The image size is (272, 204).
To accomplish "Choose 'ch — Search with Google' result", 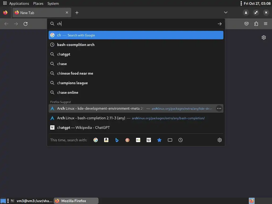I will (136, 35).
